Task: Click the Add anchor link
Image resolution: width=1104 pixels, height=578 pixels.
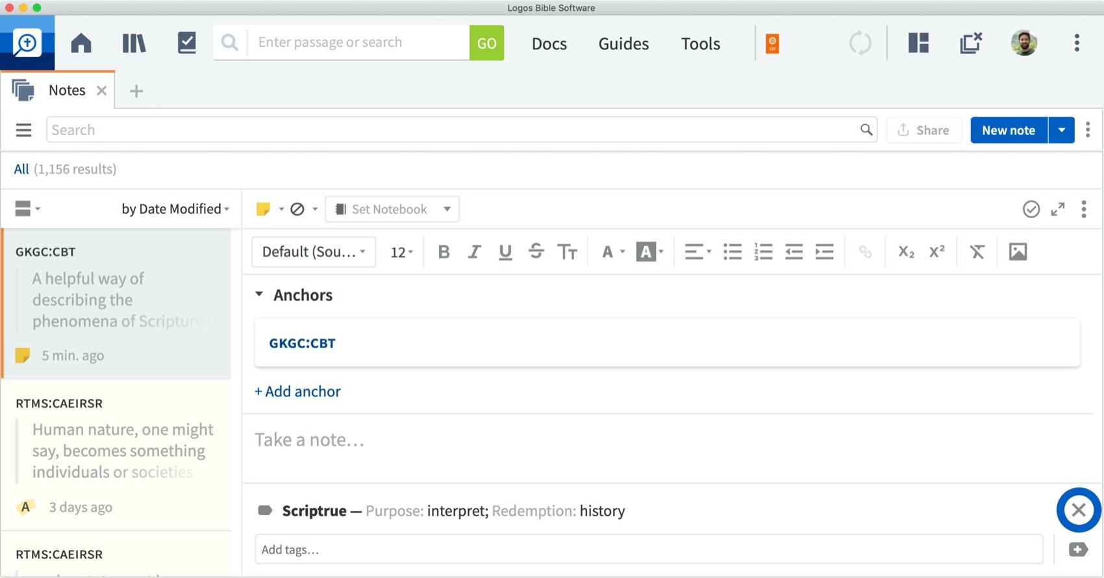Action: tap(297, 392)
